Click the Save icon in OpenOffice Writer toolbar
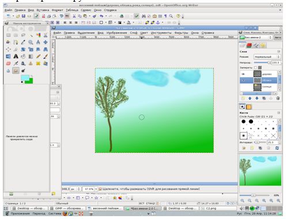 click(x=24, y=16)
